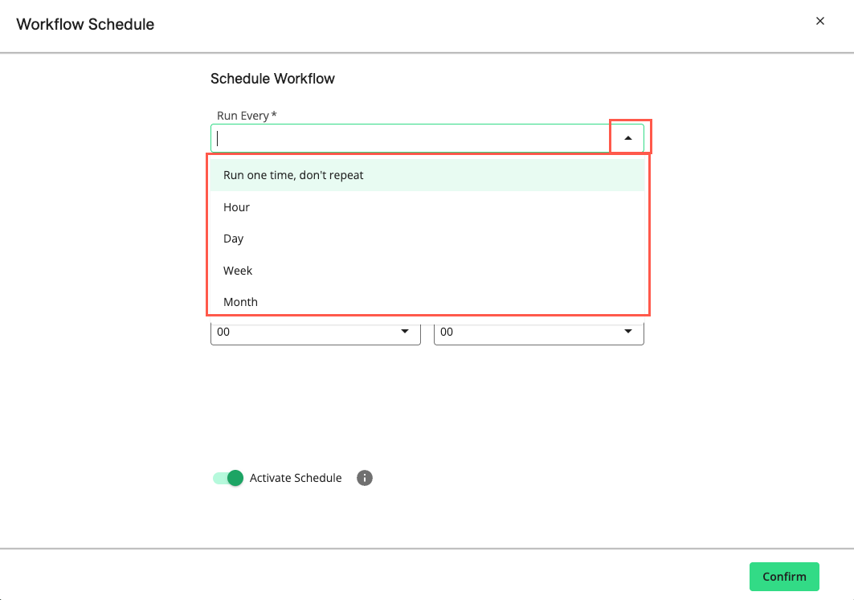Open the second 00 time dropdown arrow
Image resolution: width=854 pixels, height=600 pixels.
click(x=628, y=331)
